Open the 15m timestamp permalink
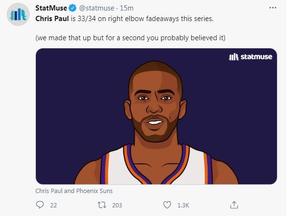The image size is (287, 216). click(127, 8)
